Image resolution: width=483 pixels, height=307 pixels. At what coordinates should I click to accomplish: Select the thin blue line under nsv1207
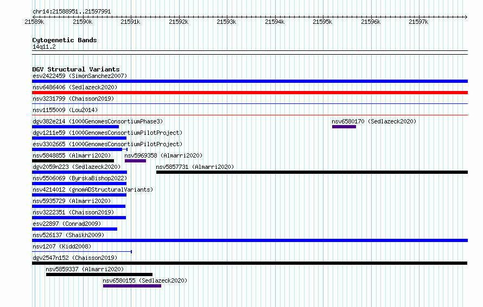pos(82,252)
